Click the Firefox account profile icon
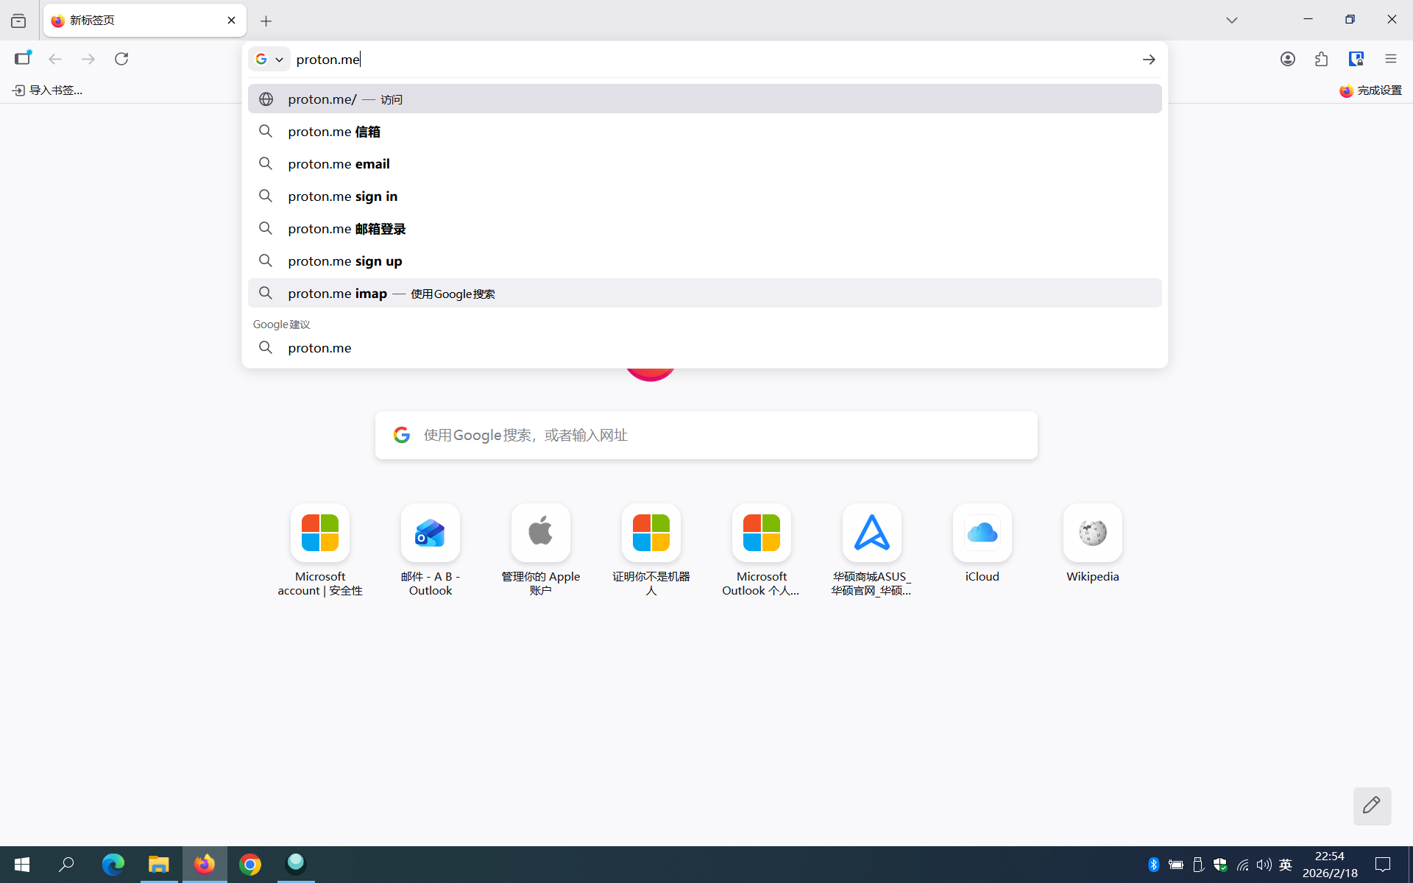The height and width of the screenshot is (883, 1413). click(1287, 59)
